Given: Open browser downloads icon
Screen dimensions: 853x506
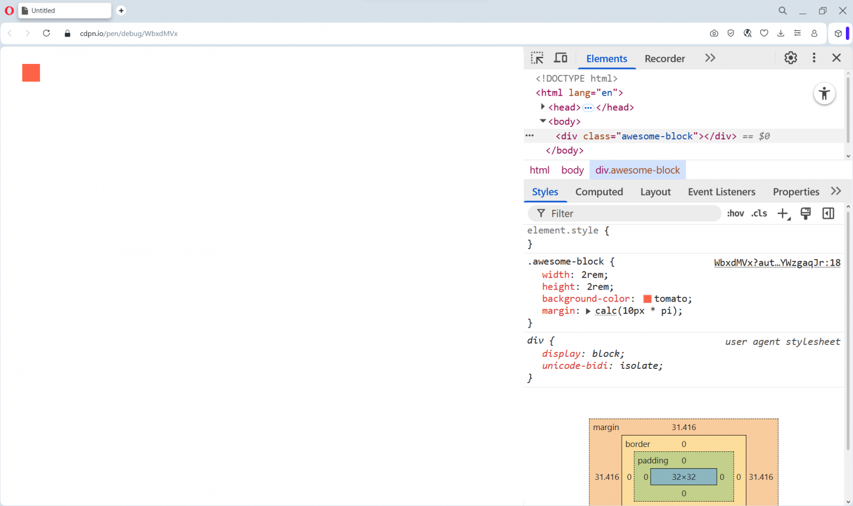Looking at the screenshot, I should tap(780, 33).
